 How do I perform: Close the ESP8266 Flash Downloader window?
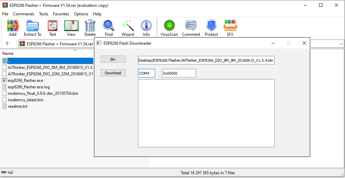coord(304,43)
